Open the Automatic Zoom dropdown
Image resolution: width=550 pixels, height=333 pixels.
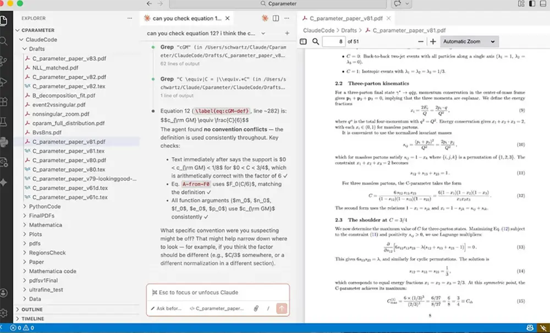(469, 42)
